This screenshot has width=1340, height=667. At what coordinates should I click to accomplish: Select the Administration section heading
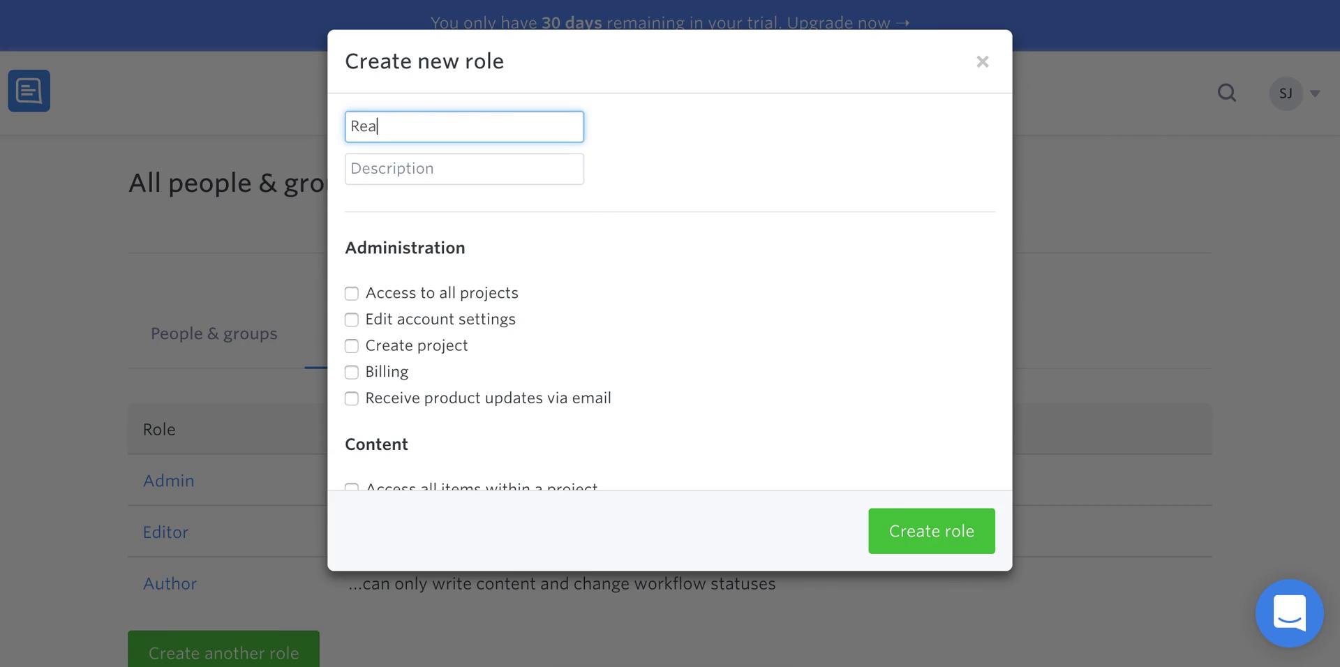coord(405,248)
